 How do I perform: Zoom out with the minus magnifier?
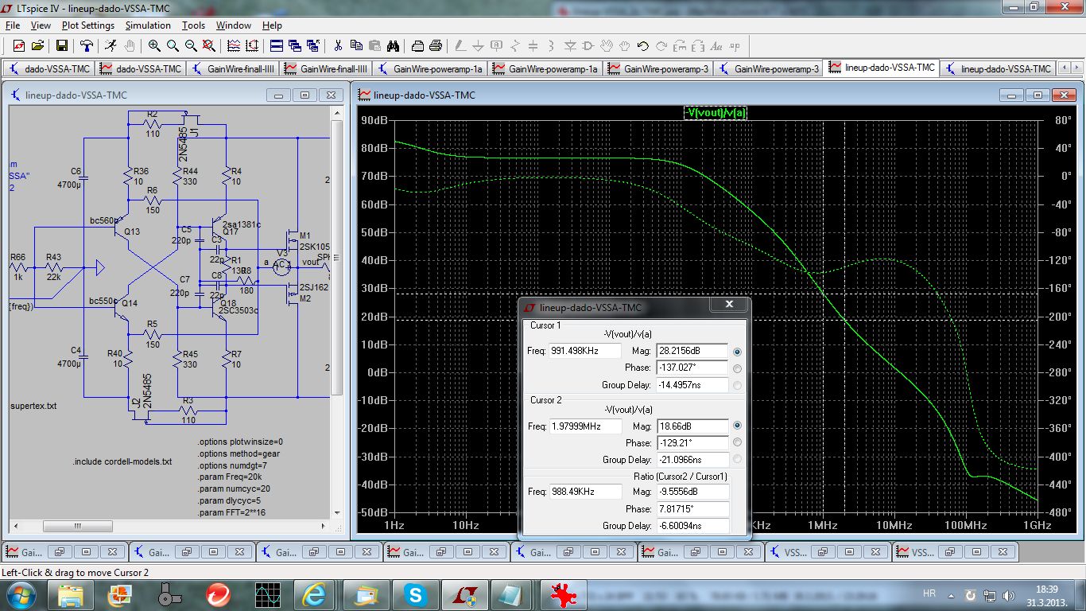[191, 46]
